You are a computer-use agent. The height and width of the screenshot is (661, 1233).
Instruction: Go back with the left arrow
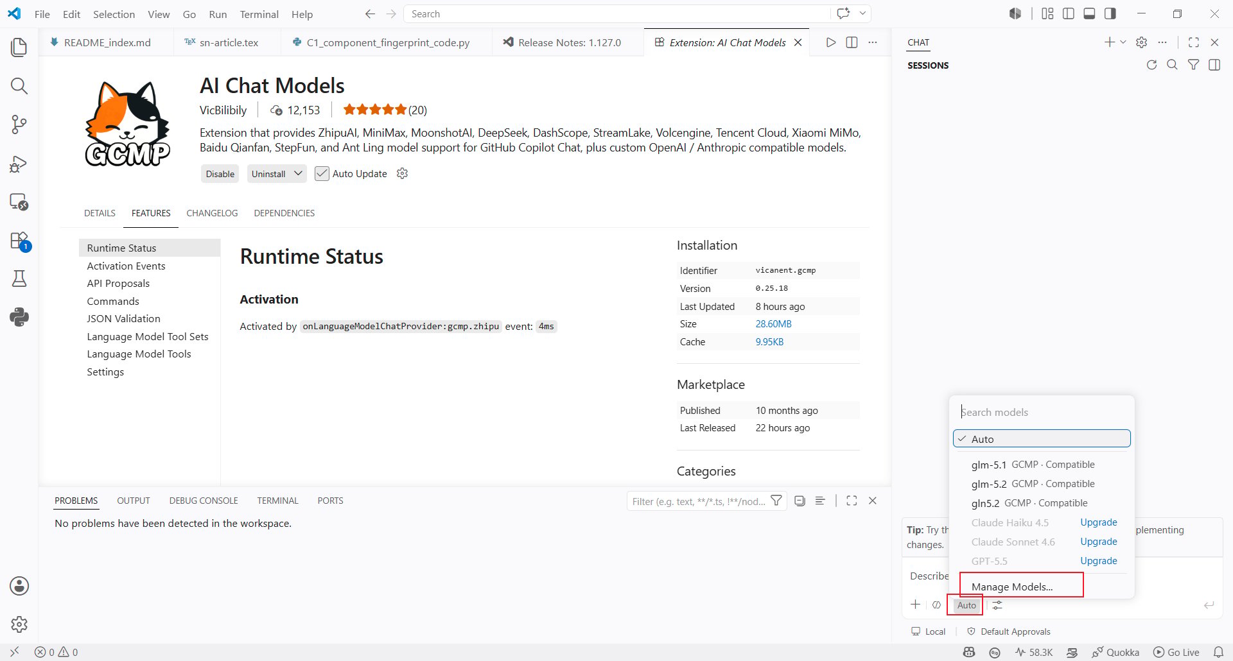(x=370, y=14)
